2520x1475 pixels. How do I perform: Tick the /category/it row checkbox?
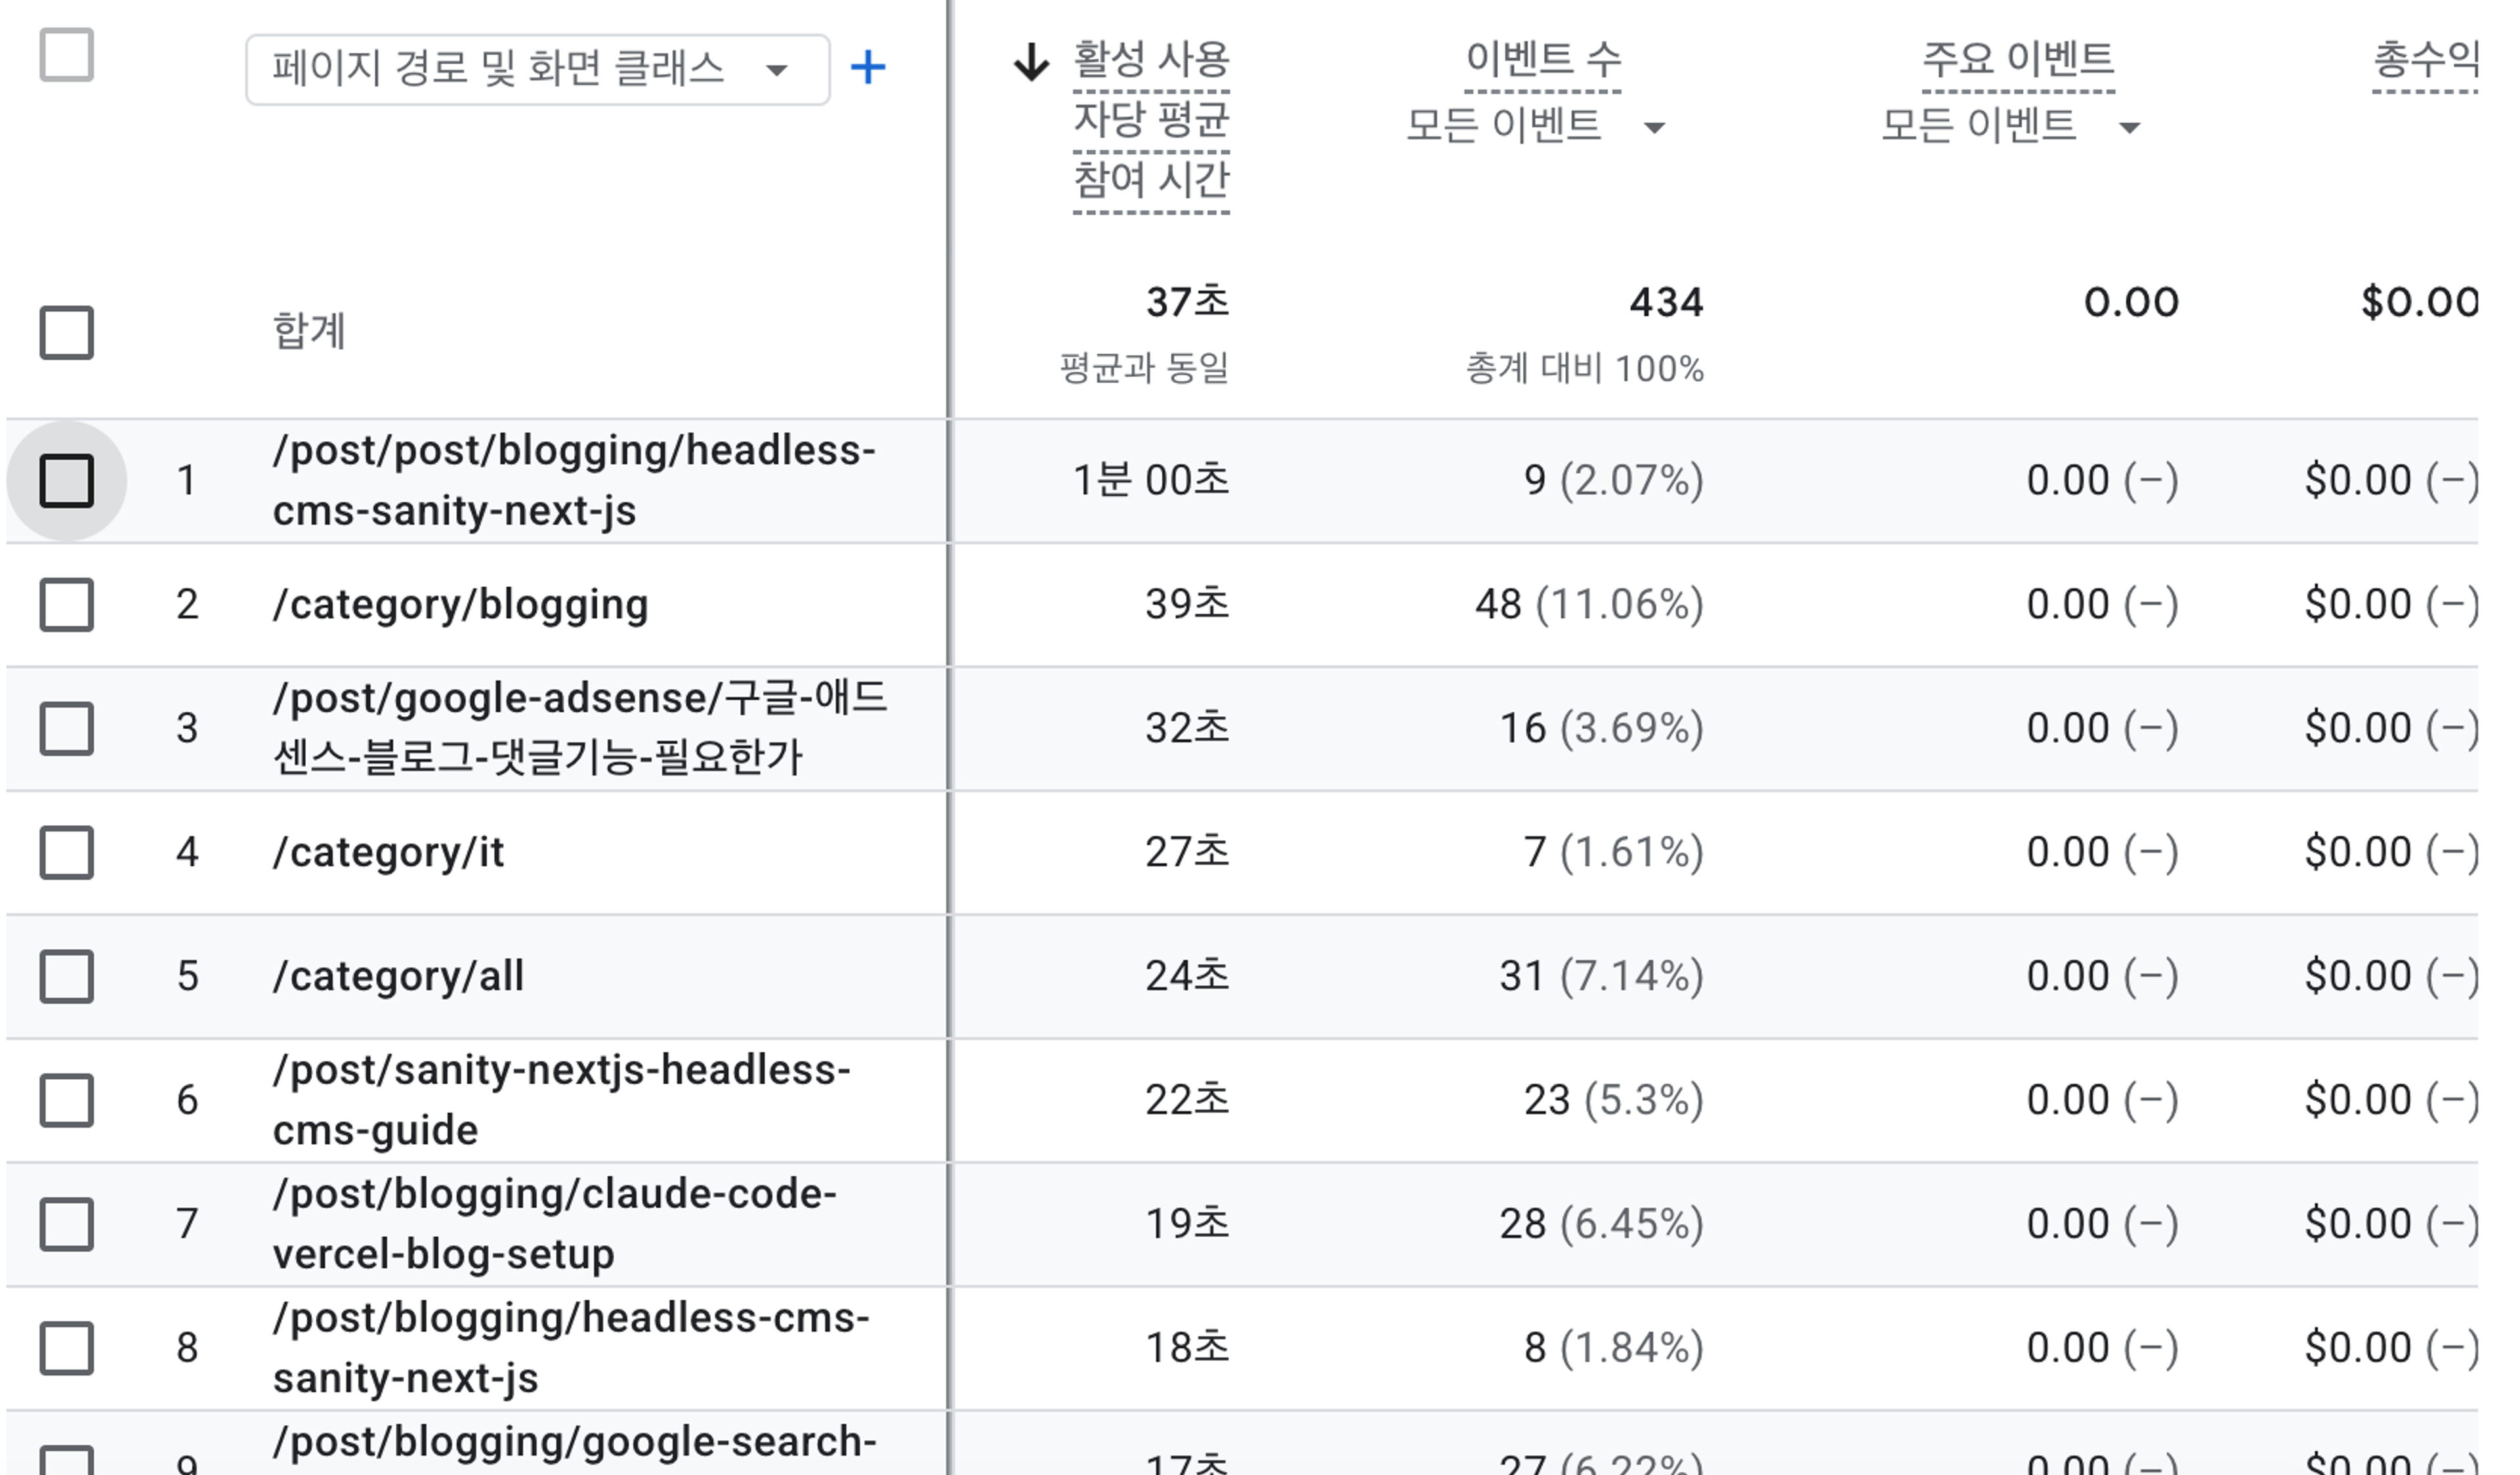(x=67, y=853)
